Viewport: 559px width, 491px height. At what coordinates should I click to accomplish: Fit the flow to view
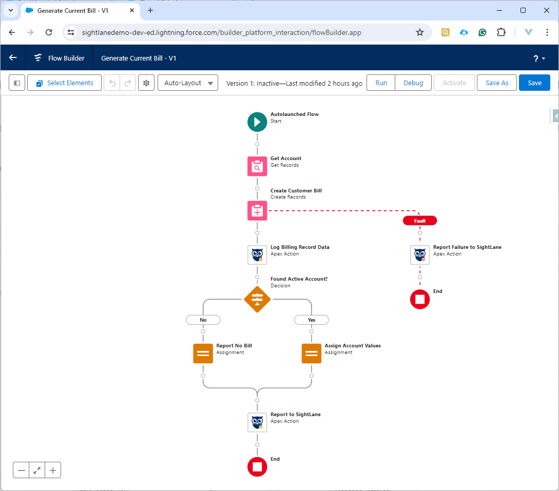(37, 470)
